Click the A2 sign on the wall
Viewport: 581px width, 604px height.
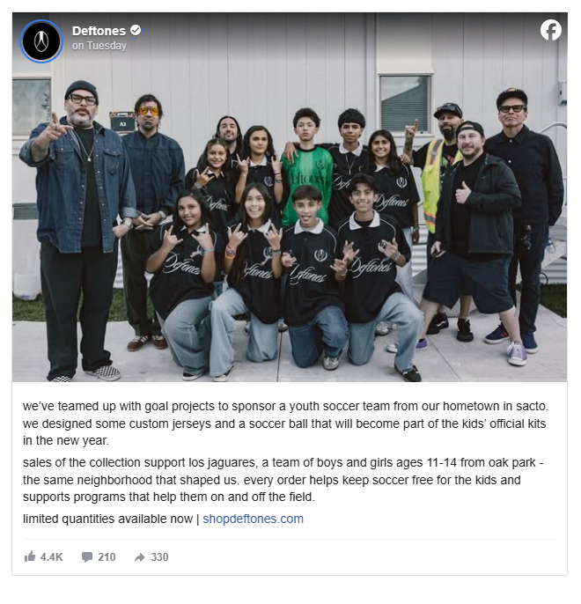point(123,124)
